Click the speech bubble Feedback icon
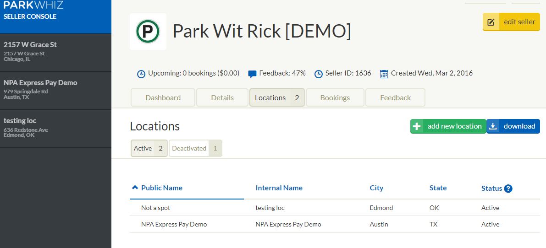Screen dimensions: 546x248 252,74
